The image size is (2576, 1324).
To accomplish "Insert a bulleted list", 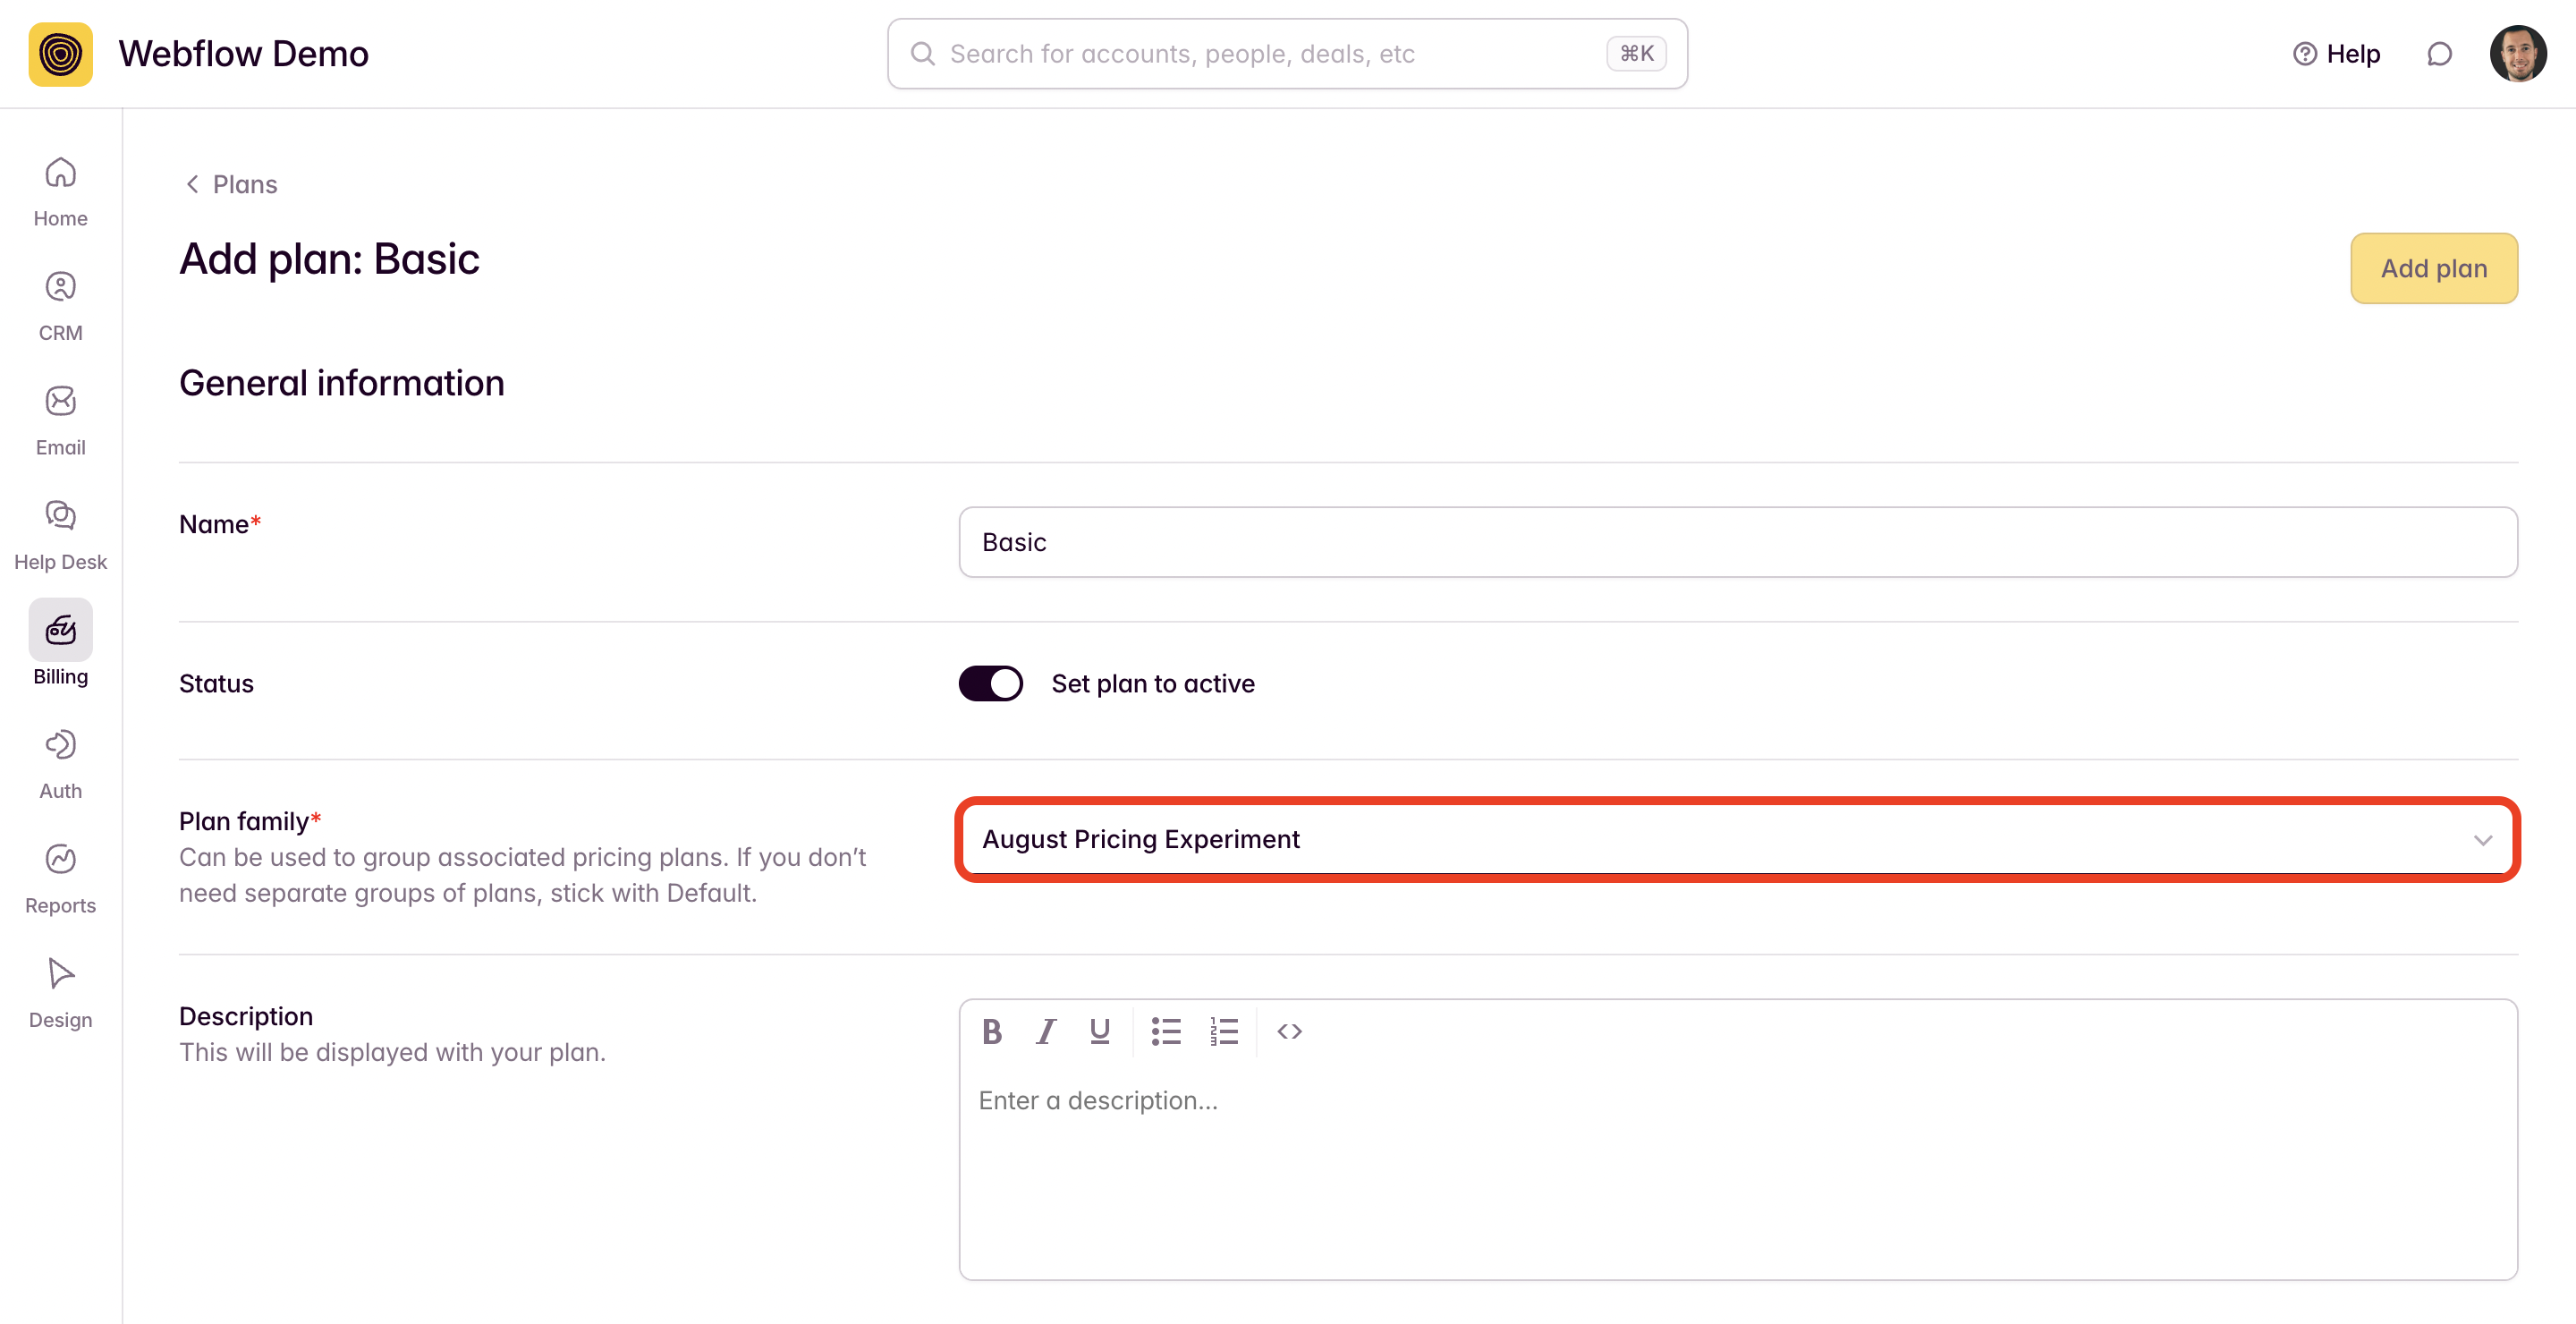I will point(1166,1031).
